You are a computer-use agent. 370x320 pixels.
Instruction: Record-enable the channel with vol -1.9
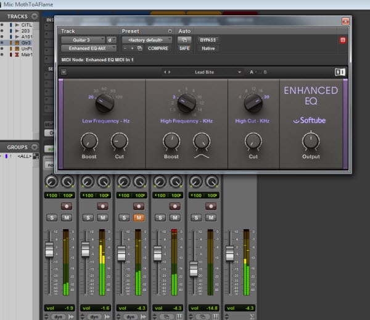67,206
